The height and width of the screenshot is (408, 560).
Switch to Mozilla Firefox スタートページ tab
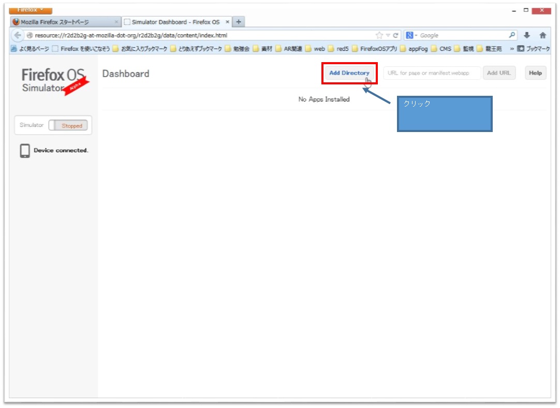click(x=65, y=22)
